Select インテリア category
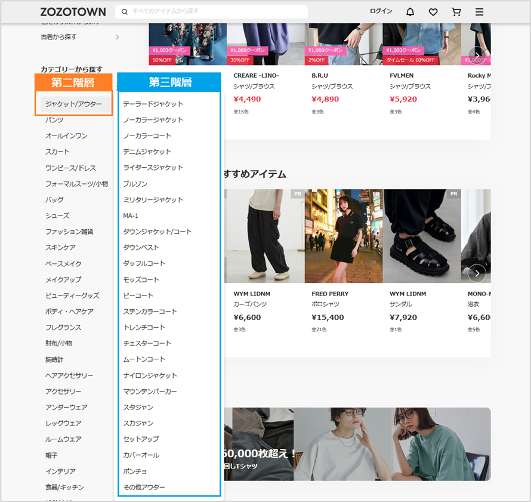 (x=61, y=472)
